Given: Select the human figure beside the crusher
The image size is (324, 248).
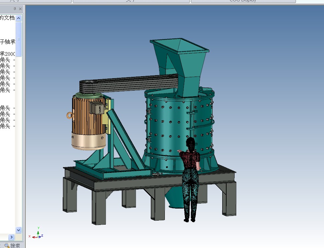Looking at the screenshot, I should coord(190,180).
